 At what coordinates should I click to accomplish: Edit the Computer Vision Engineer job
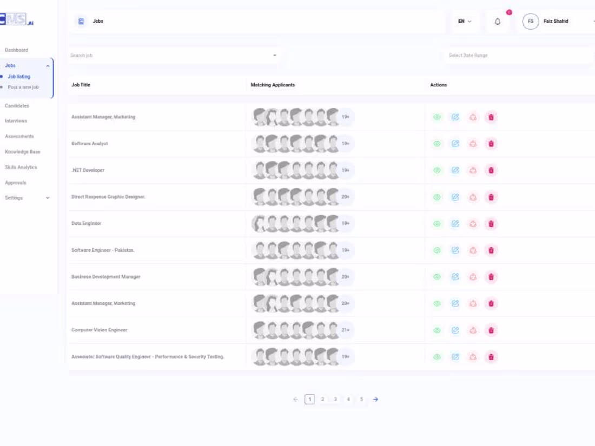tap(455, 330)
